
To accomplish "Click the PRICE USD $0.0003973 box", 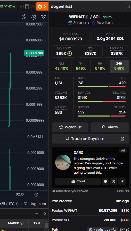I will point(71,37).
